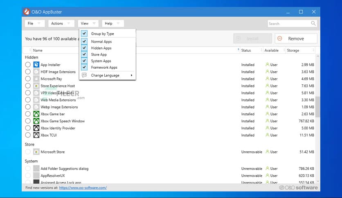The height and width of the screenshot is (198, 342).
Task: Click the scrollbar down arrow
Action: tap(318, 181)
